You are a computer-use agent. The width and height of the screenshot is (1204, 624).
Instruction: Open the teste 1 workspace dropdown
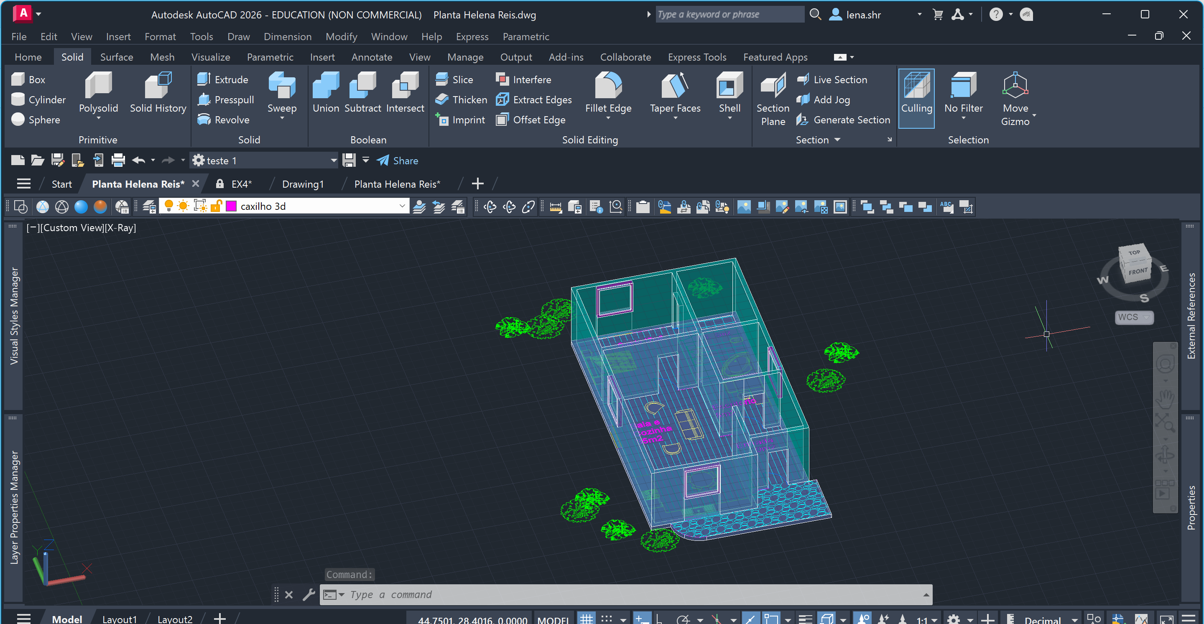(334, 161)
